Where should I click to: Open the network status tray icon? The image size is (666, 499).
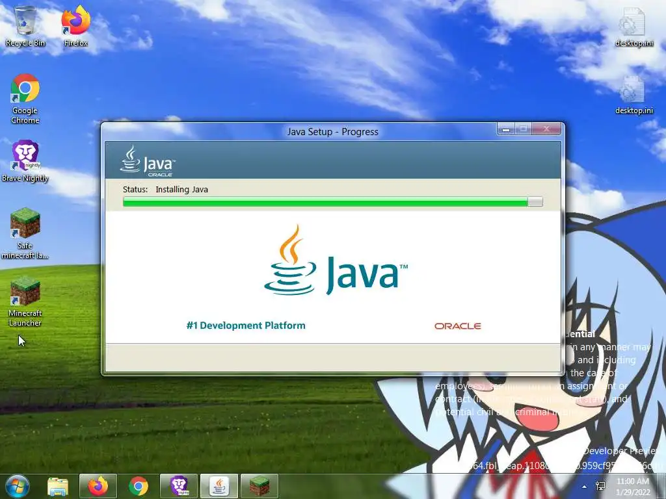(600, 486)
